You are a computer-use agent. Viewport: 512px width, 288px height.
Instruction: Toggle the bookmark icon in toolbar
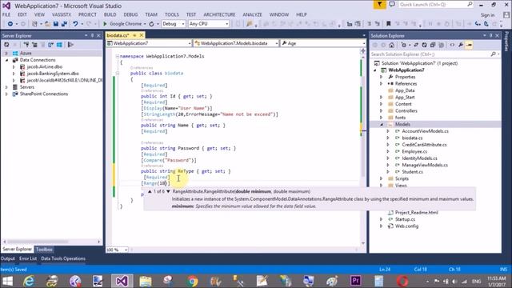388,24
